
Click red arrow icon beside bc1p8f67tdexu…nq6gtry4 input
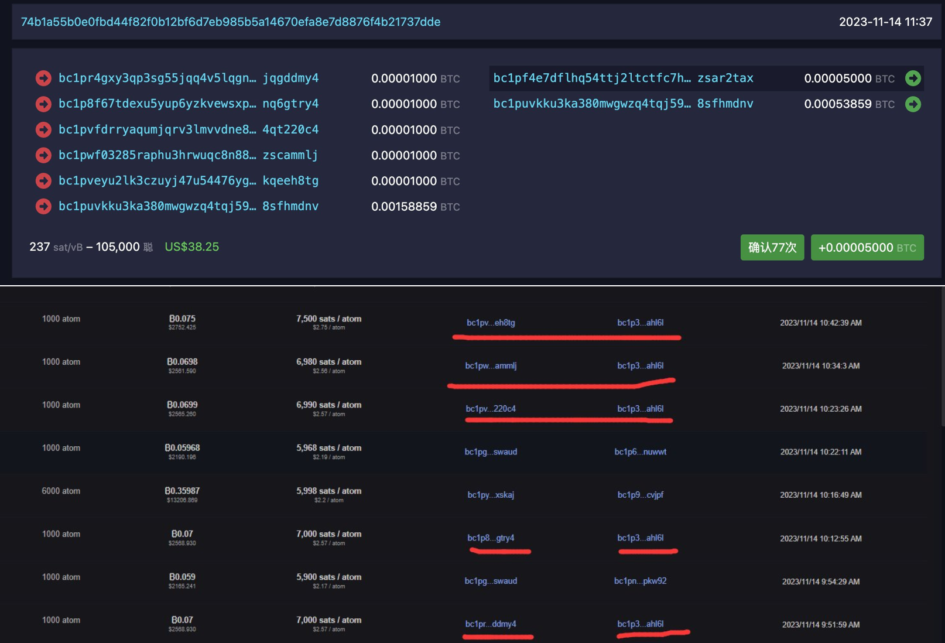(43, 104)
